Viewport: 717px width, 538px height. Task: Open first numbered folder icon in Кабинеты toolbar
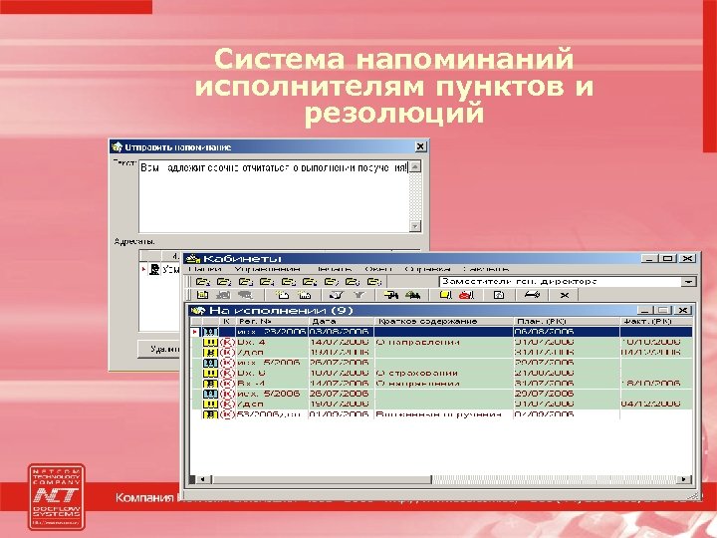pos(202,282)
